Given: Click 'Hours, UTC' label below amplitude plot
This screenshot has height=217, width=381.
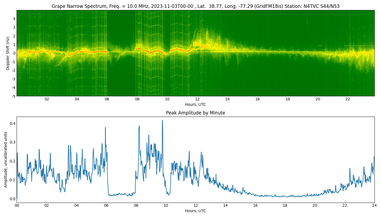Looking at the screenshot, I should tap(195, 211).
